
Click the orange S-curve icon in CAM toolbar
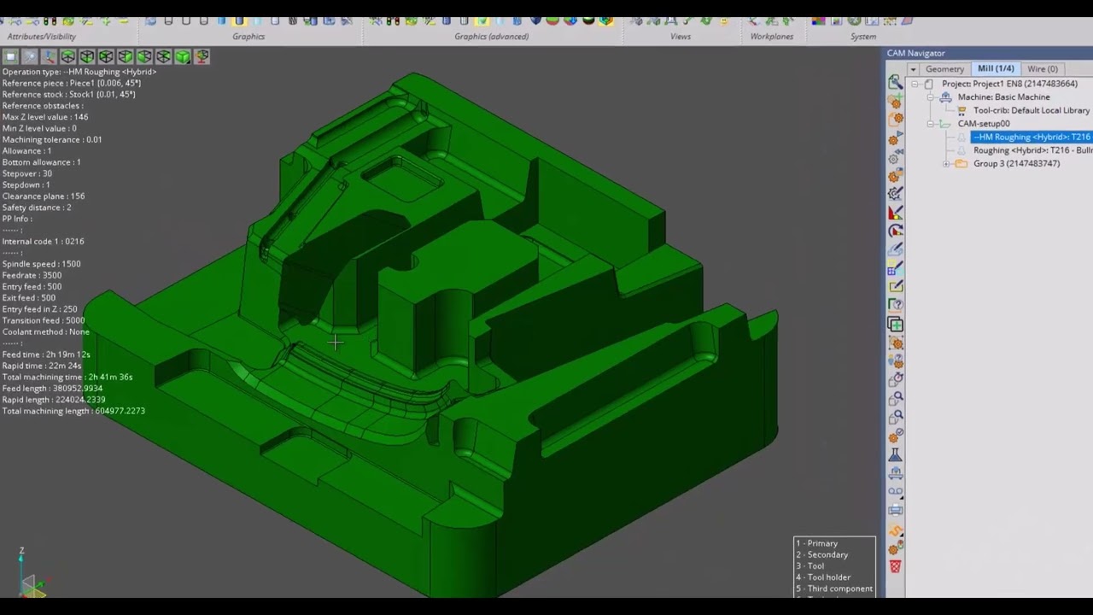pyautogui.click(x=895, y=530)
